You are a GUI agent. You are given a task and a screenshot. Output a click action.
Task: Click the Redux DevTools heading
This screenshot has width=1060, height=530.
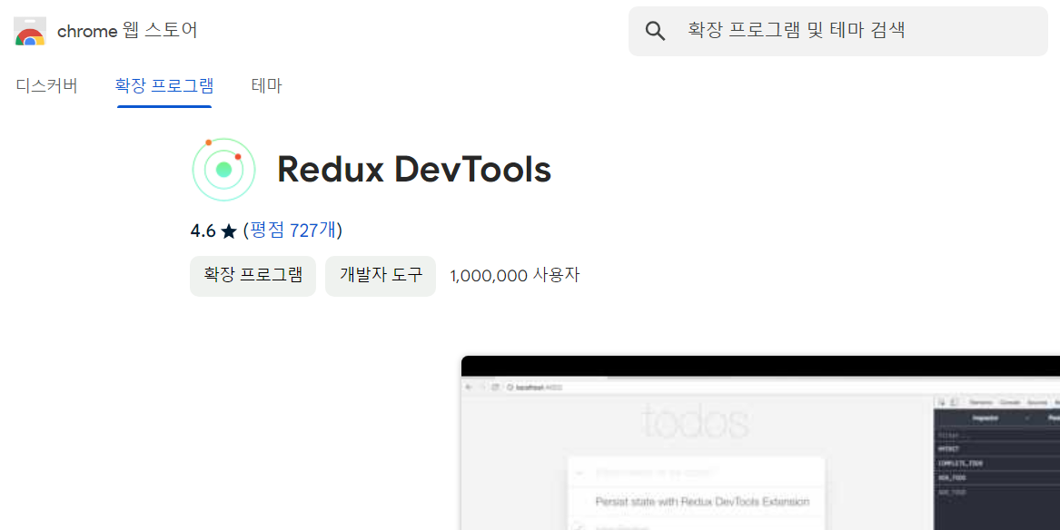point(413,170)
